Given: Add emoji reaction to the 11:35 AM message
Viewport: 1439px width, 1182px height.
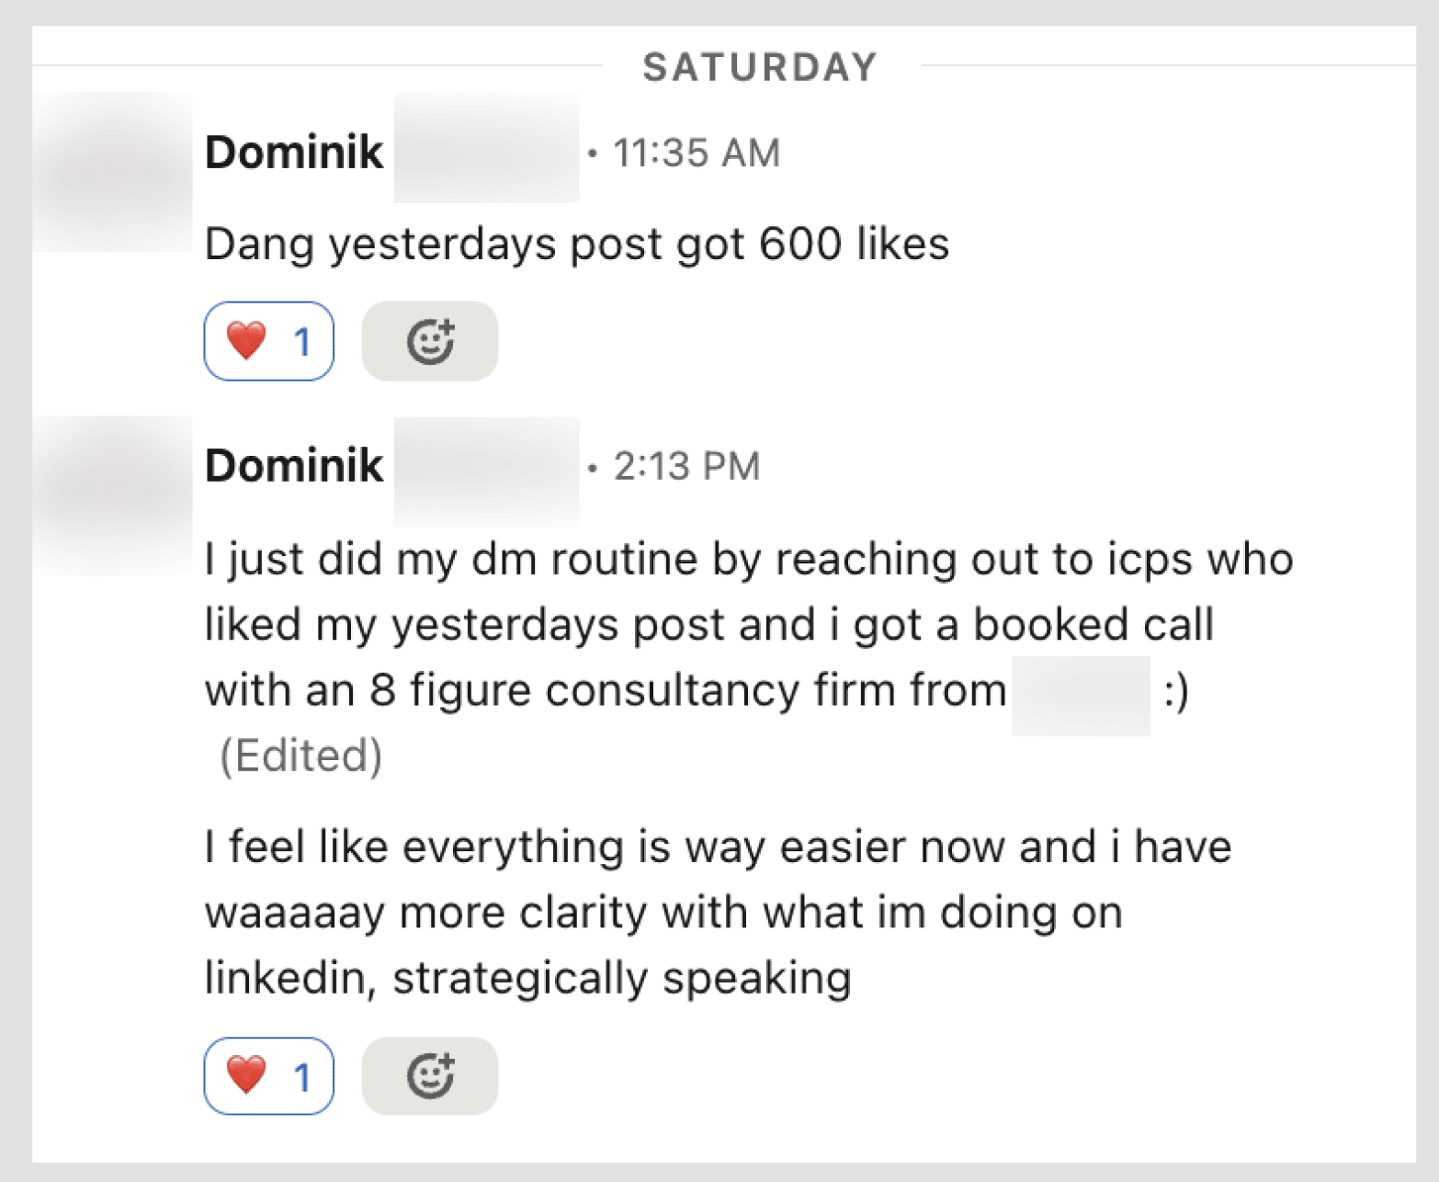Looking at the screenshot, I should tap(430, 342).
